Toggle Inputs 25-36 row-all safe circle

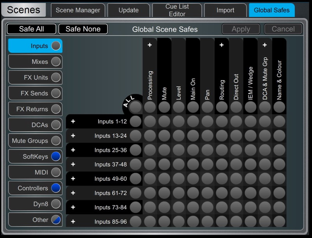point(135,150)
